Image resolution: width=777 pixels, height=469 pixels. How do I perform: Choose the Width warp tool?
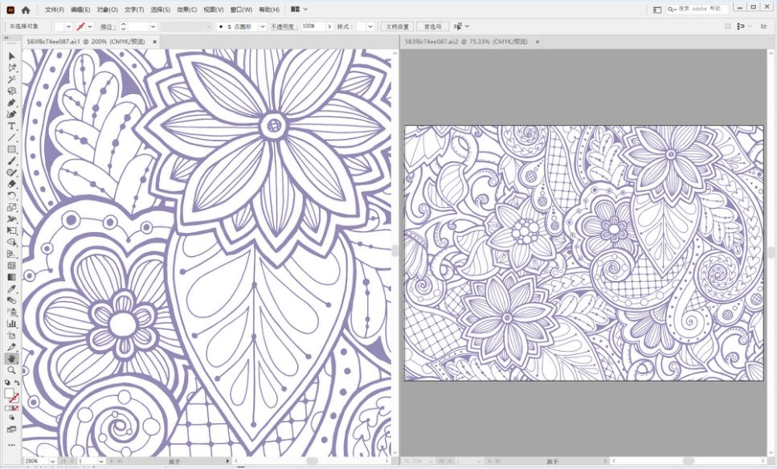[11, 219]
